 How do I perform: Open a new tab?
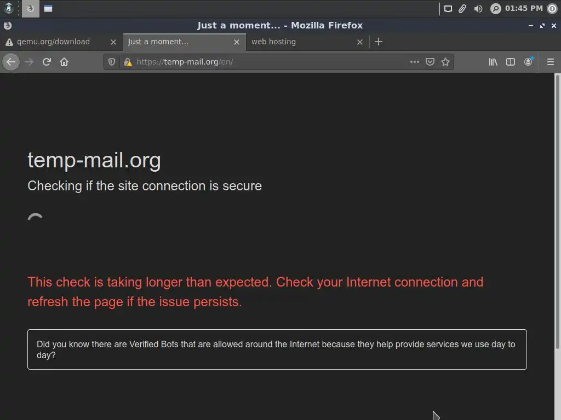(379, 42)
